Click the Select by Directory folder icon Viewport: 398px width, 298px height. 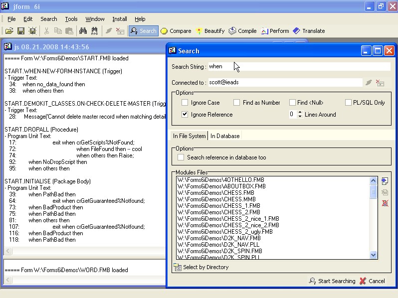click(178, 267)
